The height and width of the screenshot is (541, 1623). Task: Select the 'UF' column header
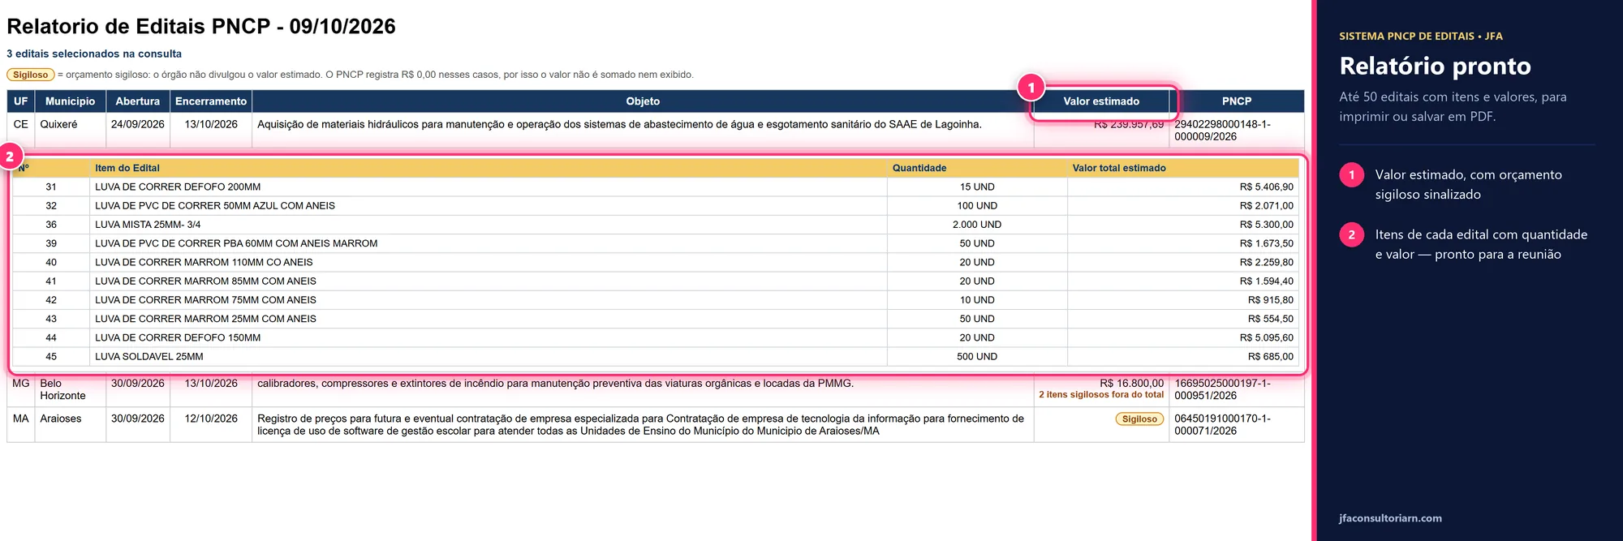(21, 101)
